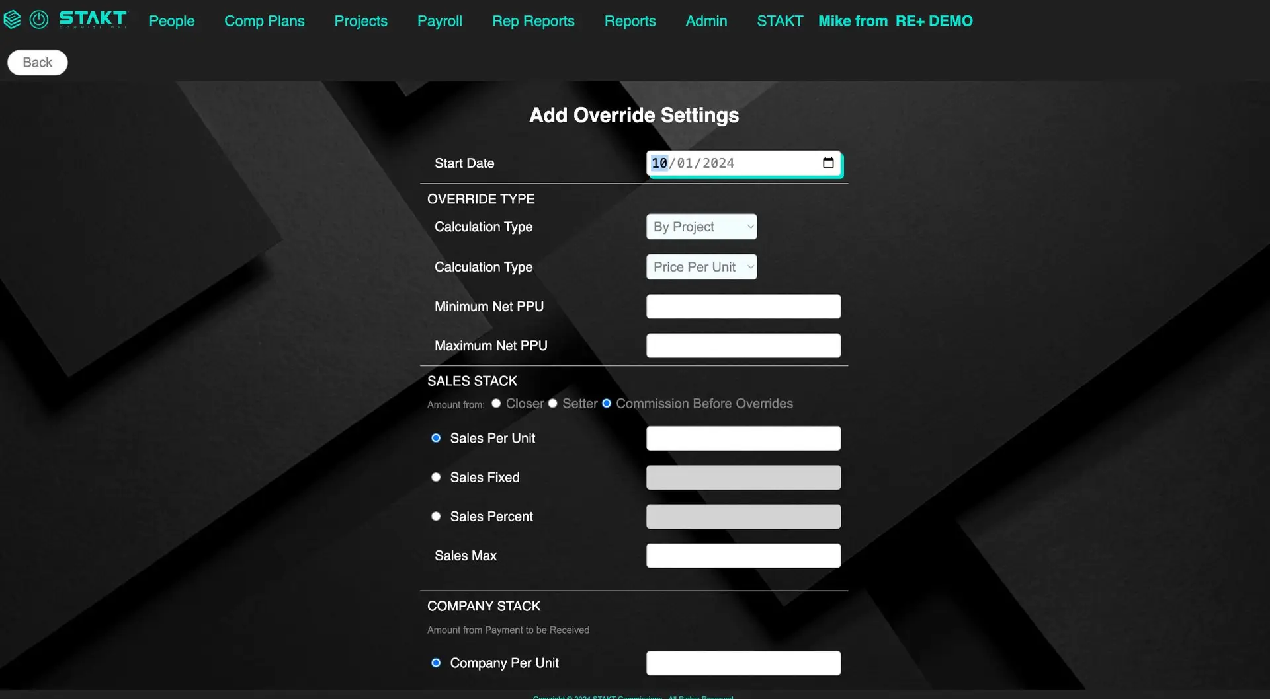Open the calendar picker for Start Date
Viewport: 1270px width, 699px height.
click(x=828, y=163)
